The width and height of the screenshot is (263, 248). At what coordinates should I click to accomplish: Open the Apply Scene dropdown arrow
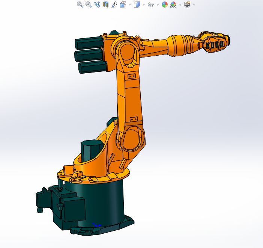pos(180,5)
